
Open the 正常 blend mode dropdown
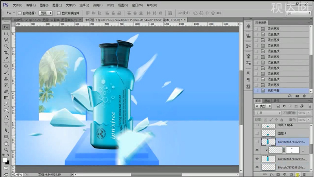tap(268, 113)
